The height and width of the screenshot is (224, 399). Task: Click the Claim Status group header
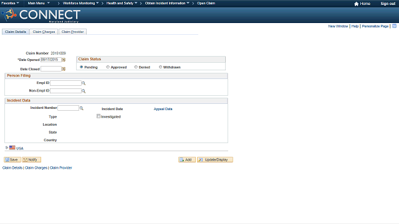(151, 59)
